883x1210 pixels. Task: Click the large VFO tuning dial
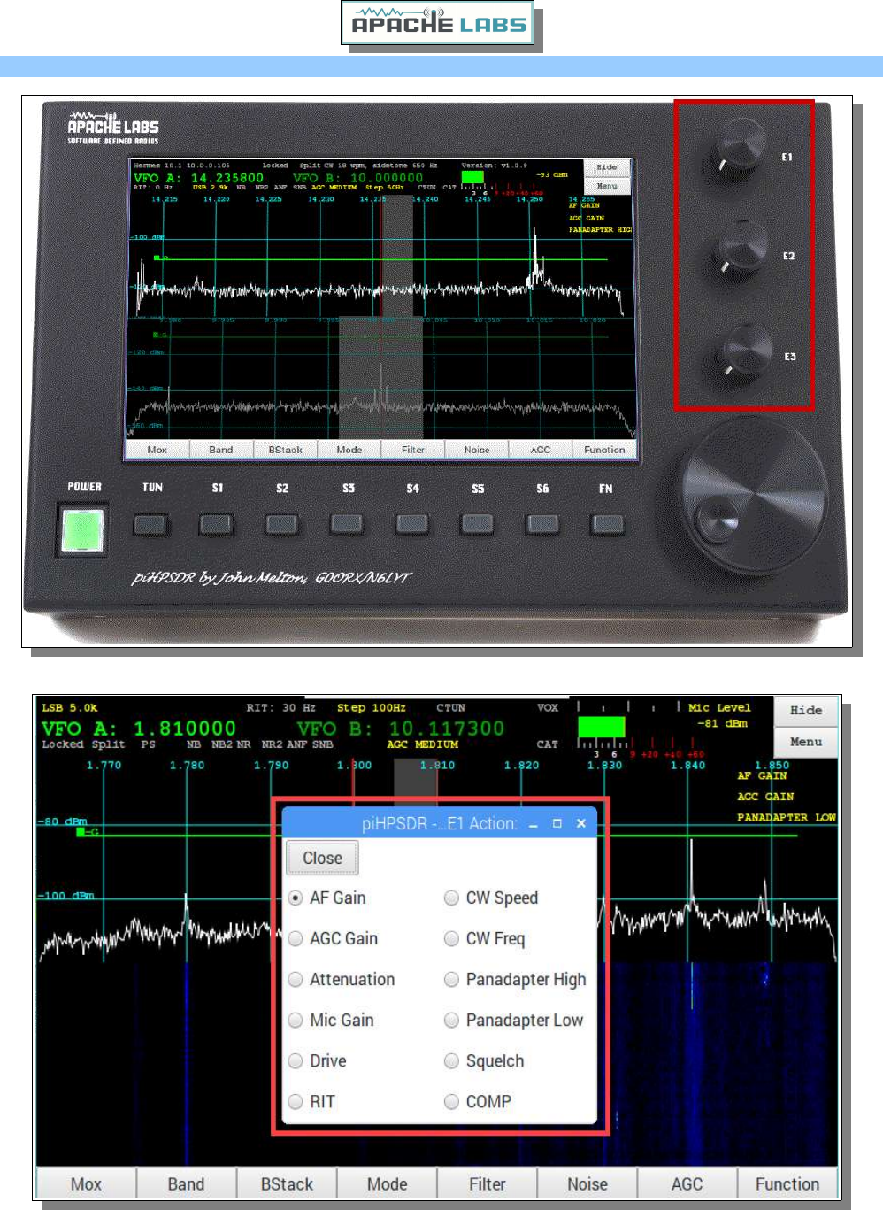(753, 496)
